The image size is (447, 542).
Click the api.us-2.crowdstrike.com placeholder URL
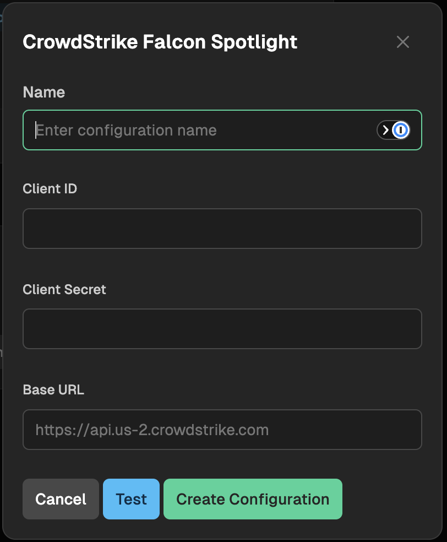click(x=152, y=430)
